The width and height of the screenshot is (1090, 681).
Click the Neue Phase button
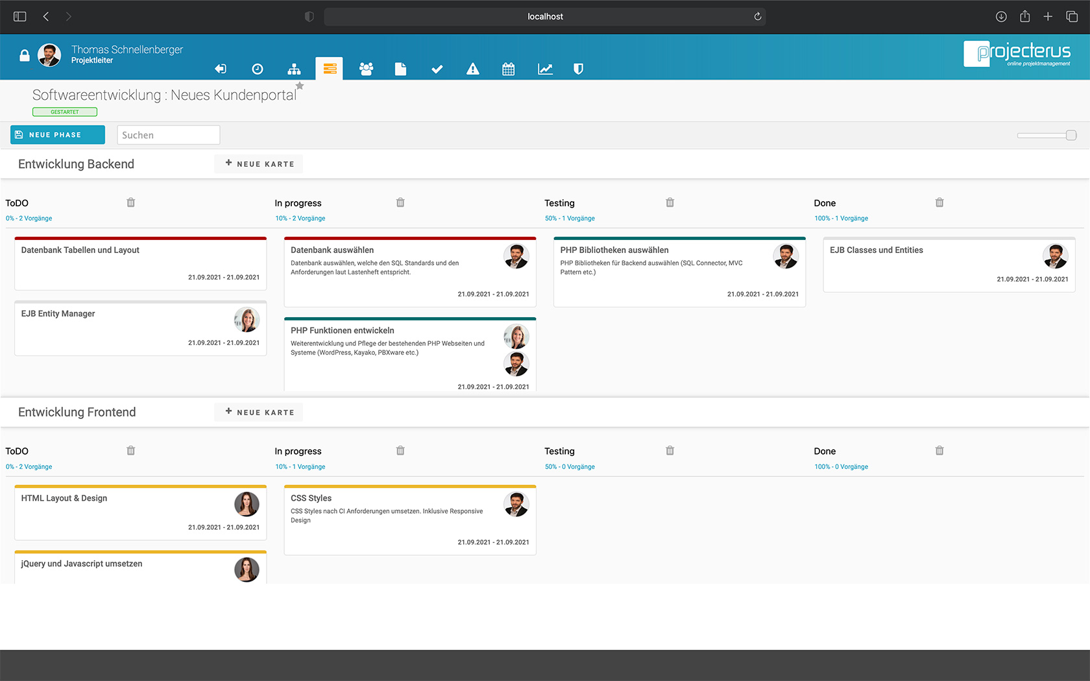coord(57,135)
